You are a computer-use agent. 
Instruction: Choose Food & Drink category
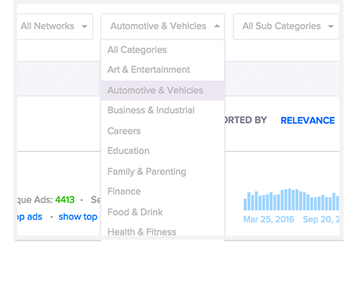(x=162, y=212)
